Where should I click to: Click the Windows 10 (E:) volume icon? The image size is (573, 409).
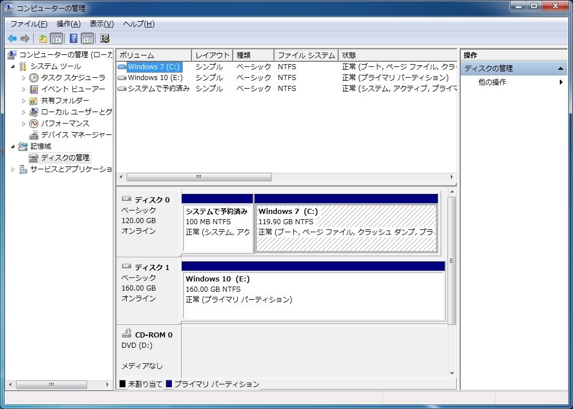[122, 78]
